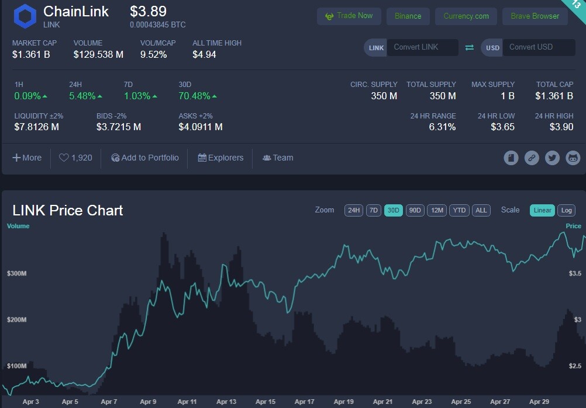Click the all time high value $4.94

(x=204, y=54)
